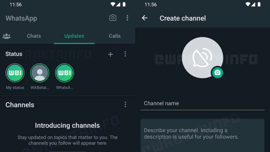View the WhatsA... status update
Viewport: 270px width, 152px height.
click(x=65, y=73)
